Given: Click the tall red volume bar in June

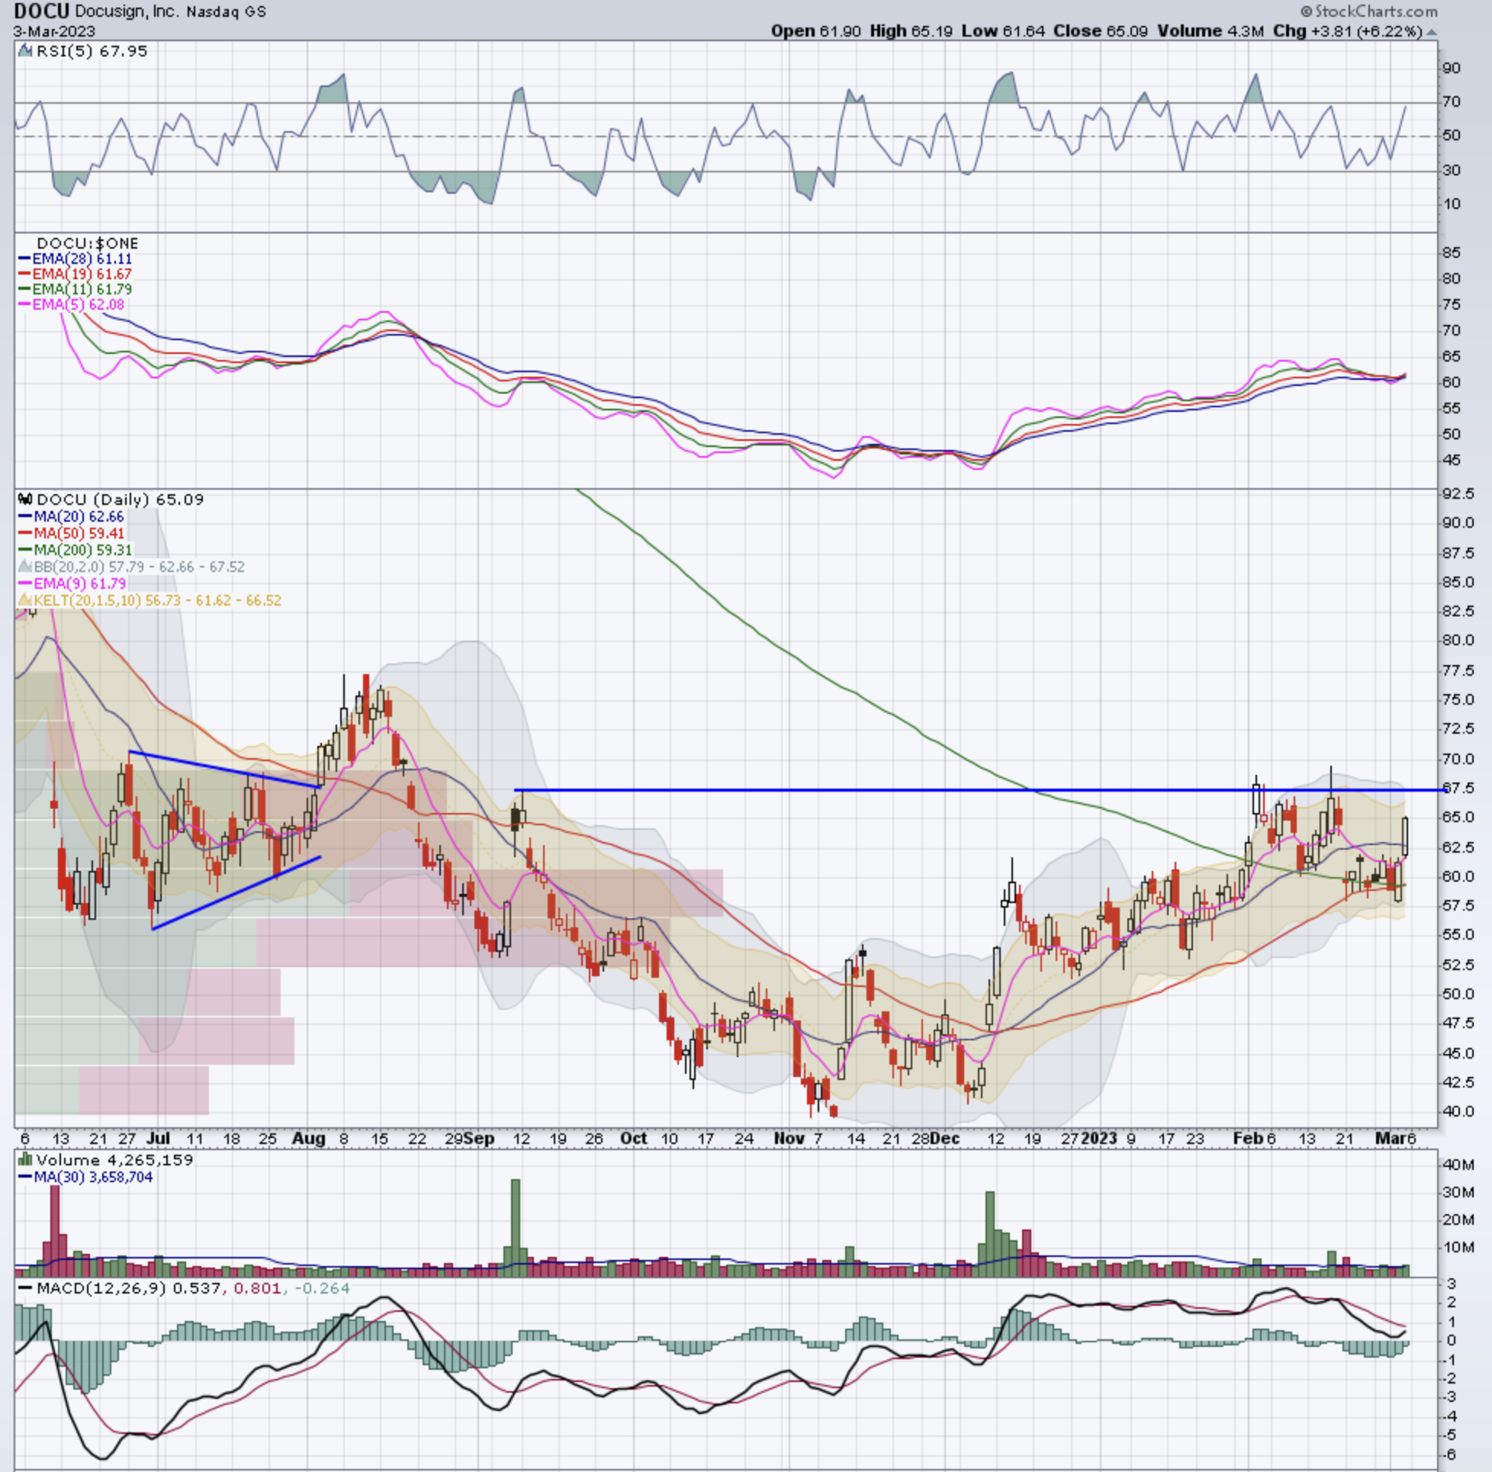Looking at the screenshot, I should tap(55, 1230).
